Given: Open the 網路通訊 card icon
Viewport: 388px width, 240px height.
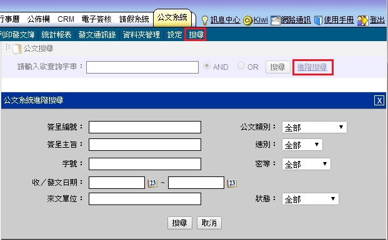Looking at the screenshot, I should 276,21.
